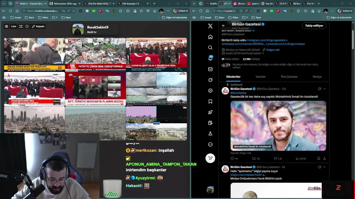
Task: Open bookmarks icon in X sidebar
Action: pos(210,101)
